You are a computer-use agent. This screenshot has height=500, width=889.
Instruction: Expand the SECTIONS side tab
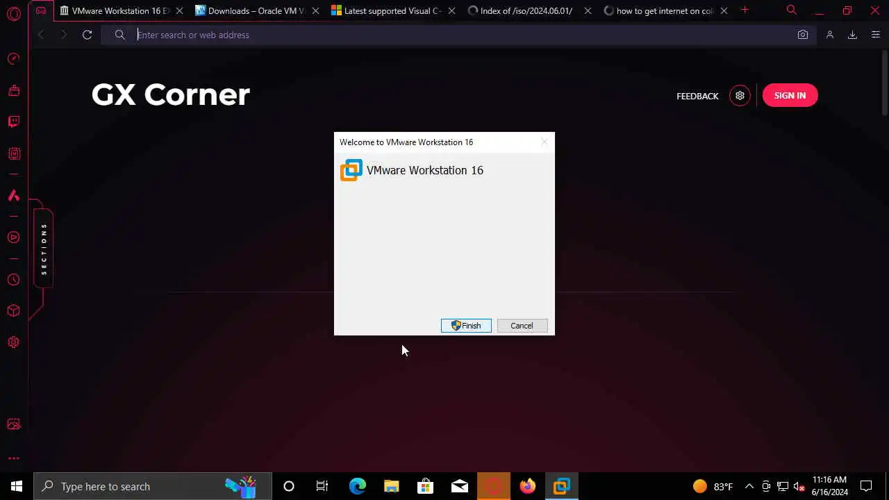click(x=43, y=248)
